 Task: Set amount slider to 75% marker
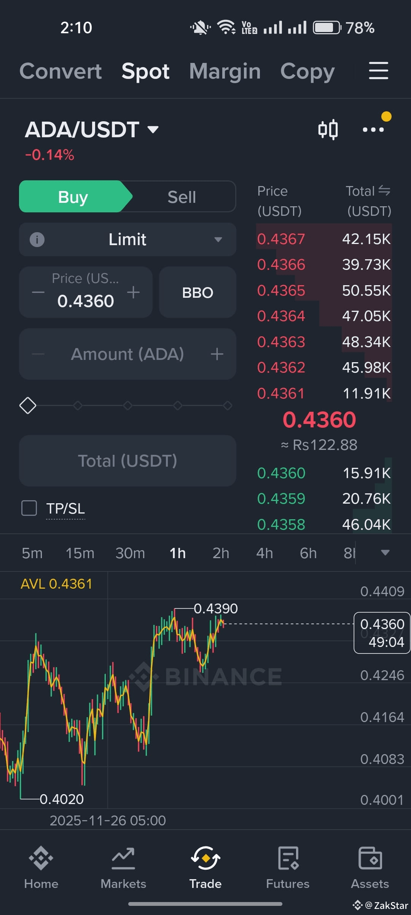(x=177, y=405)
